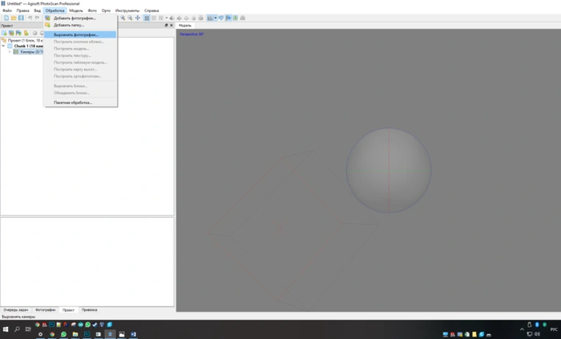Open WhatsApp from the Windows taskbar
The image size is (561, 339).
pyautogui.click(x=63, y=334)
